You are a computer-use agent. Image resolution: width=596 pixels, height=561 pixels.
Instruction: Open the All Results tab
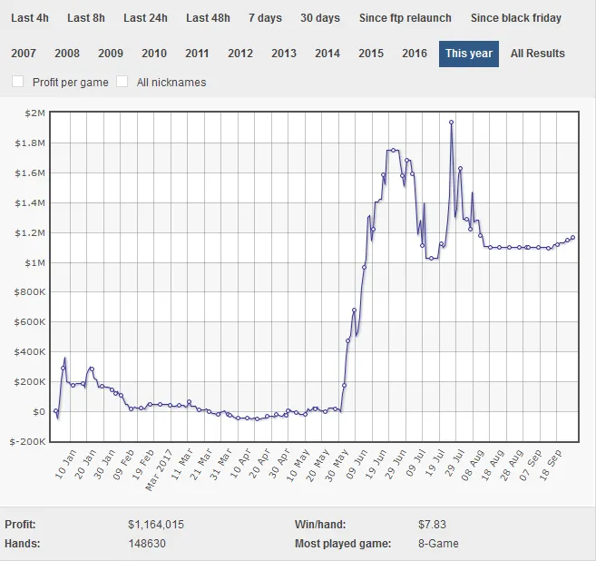point(537,54)
